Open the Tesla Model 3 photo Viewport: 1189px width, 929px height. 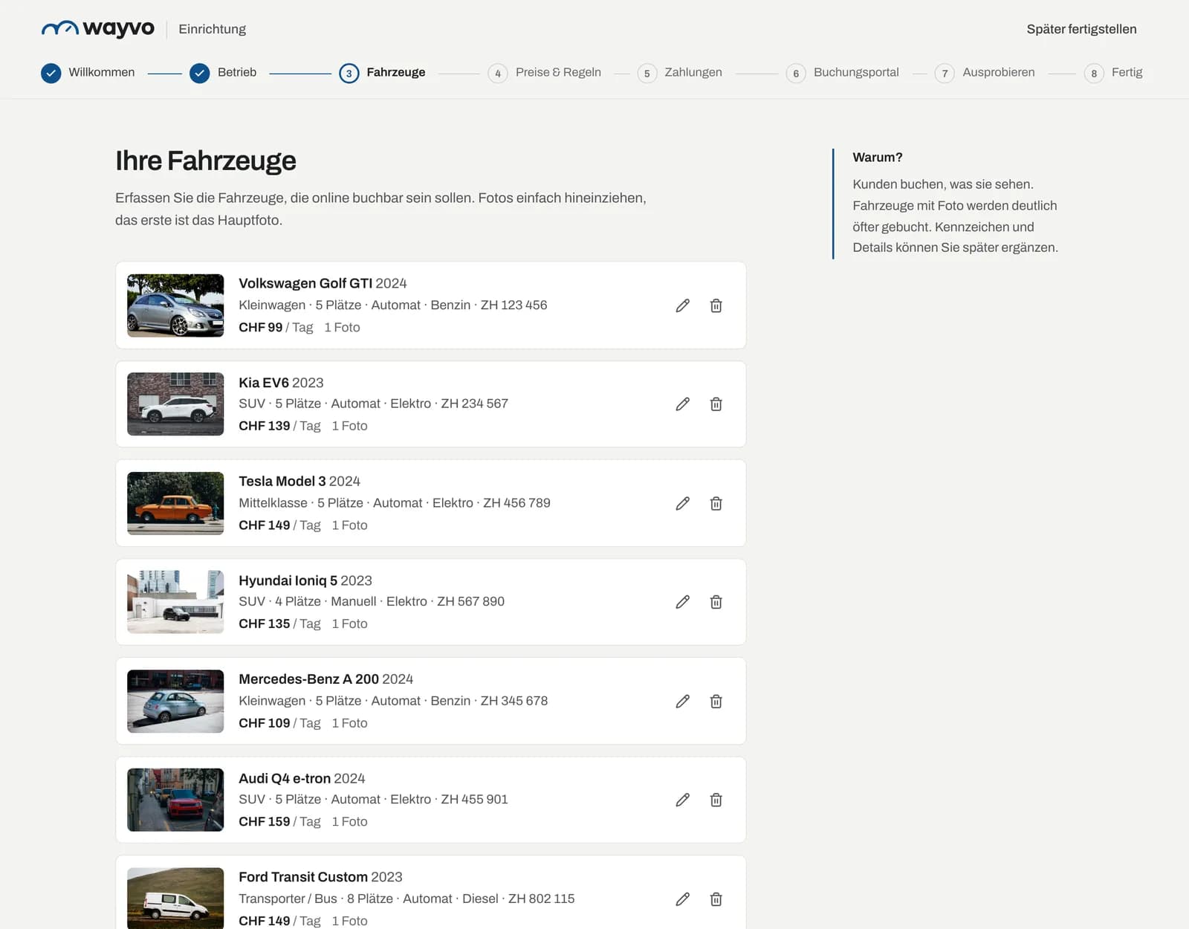pos(175,503)
